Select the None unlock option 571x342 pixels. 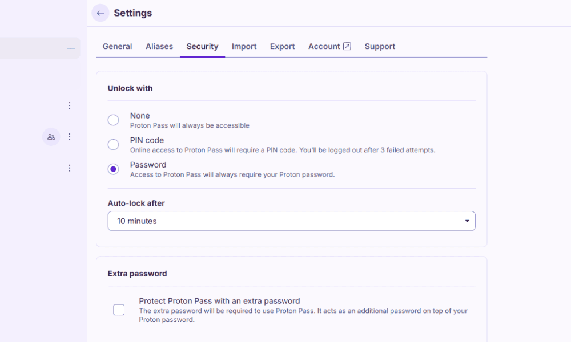[114, 120]
